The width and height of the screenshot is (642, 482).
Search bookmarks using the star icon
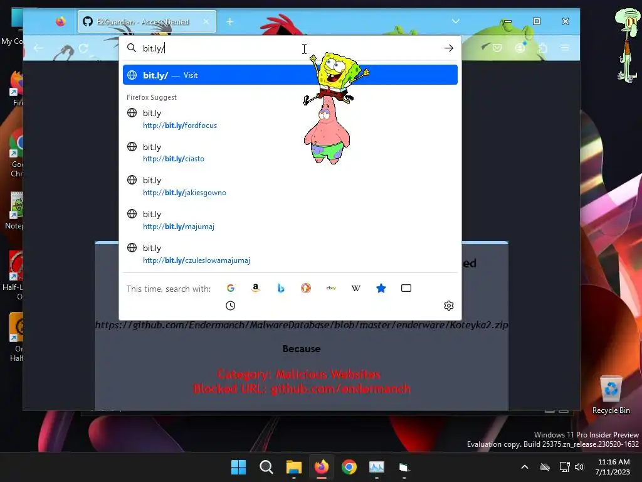coord(381,288)
